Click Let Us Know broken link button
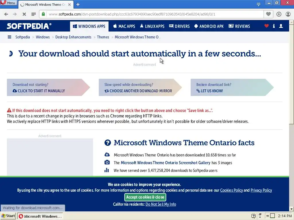The height and width of the screenshot is (220, 294). [x=232, y=87]
